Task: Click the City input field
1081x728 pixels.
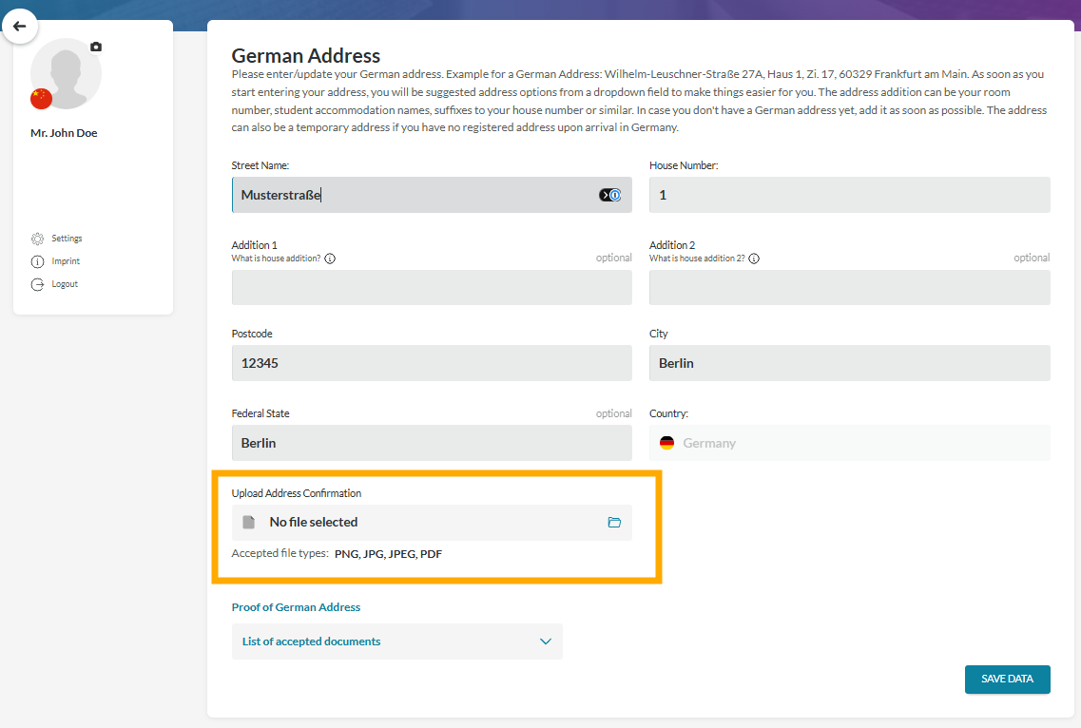Action: (849, 363)
